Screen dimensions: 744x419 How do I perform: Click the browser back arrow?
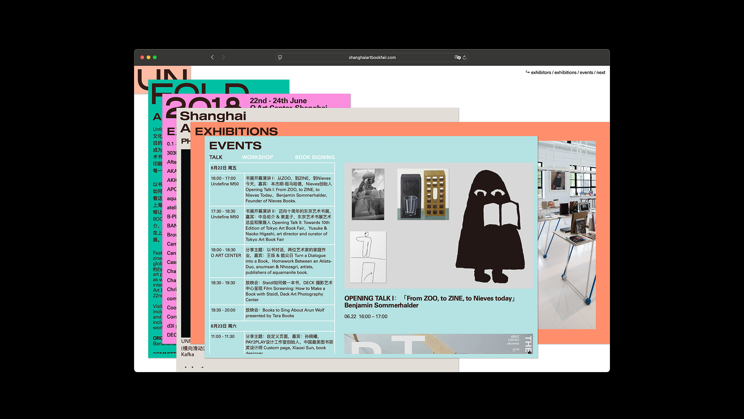[212, 57]
